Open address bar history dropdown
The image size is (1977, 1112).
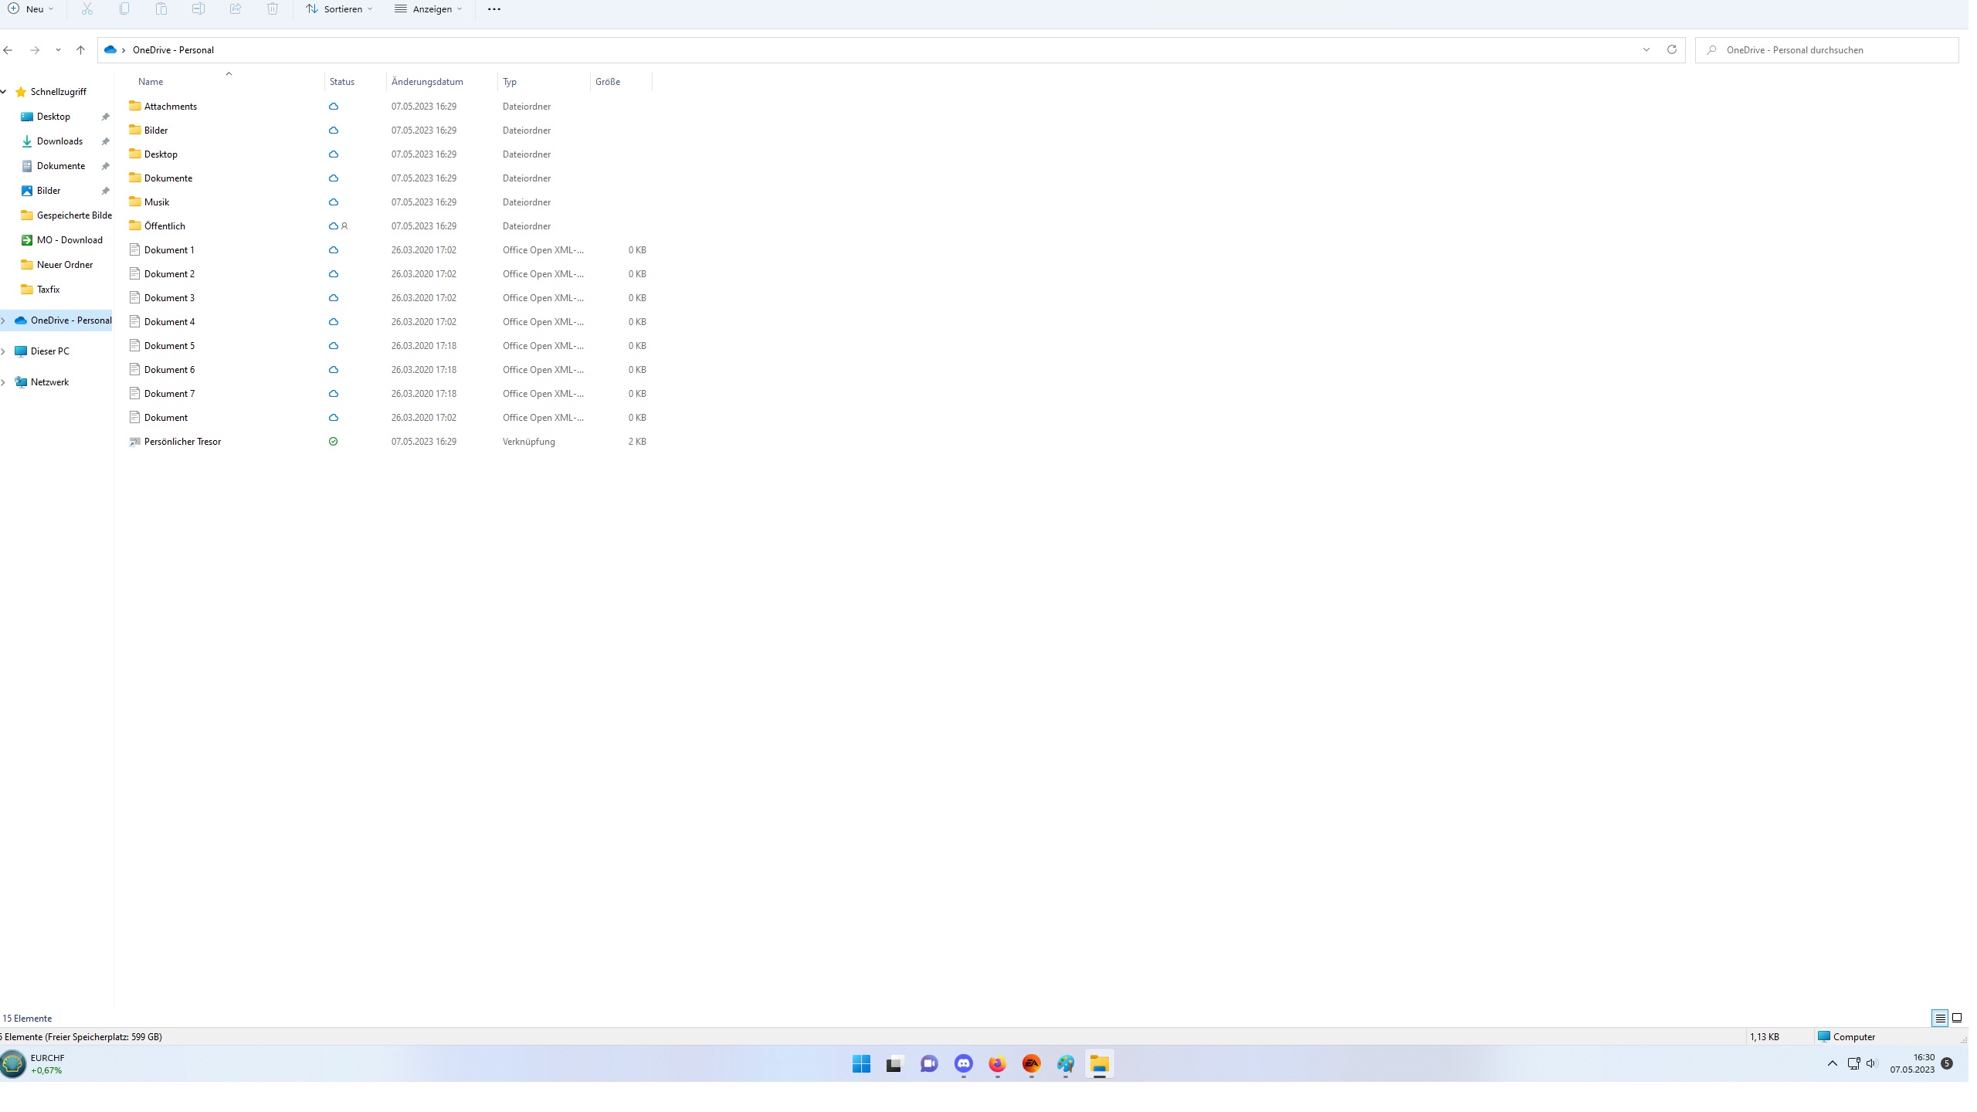1646,50
